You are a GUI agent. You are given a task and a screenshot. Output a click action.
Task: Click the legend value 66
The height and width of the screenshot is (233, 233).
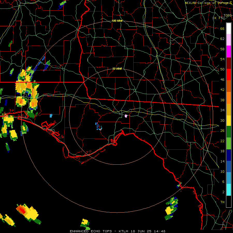coord(222,29)
